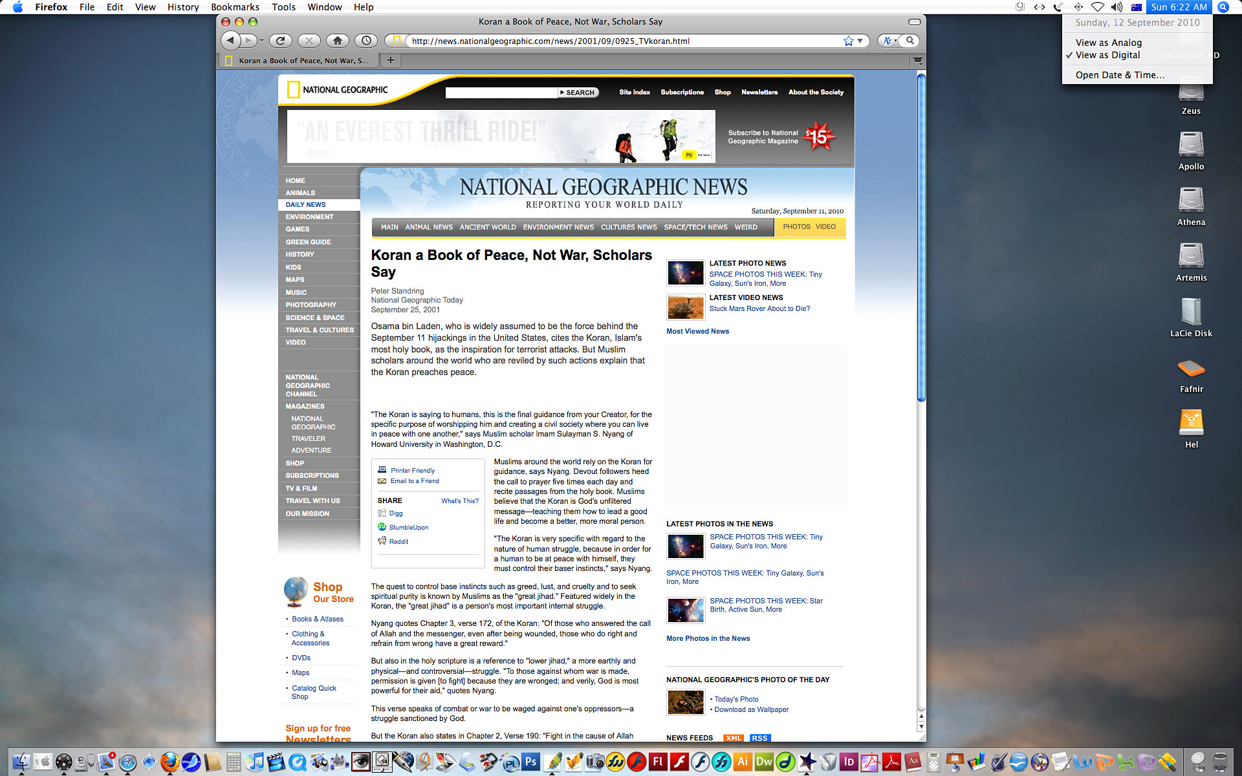
Task: Click the Wi-Fi status menu bar icon
Action: 1097,7
